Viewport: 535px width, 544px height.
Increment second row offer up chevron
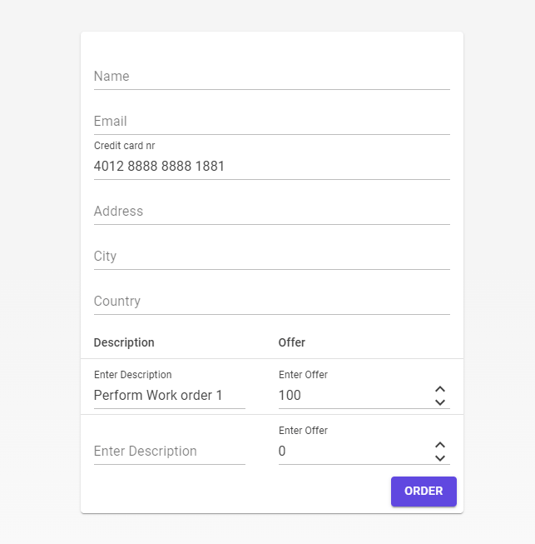click(x=440, y=445)
